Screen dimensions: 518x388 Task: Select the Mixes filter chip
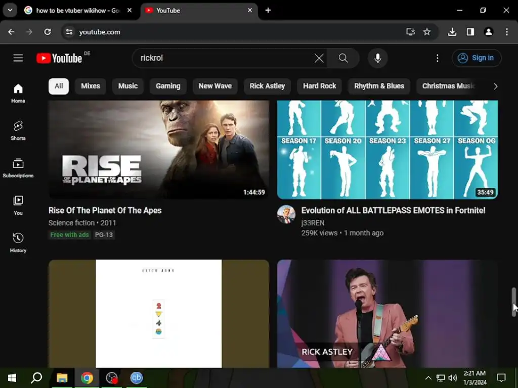91,86
